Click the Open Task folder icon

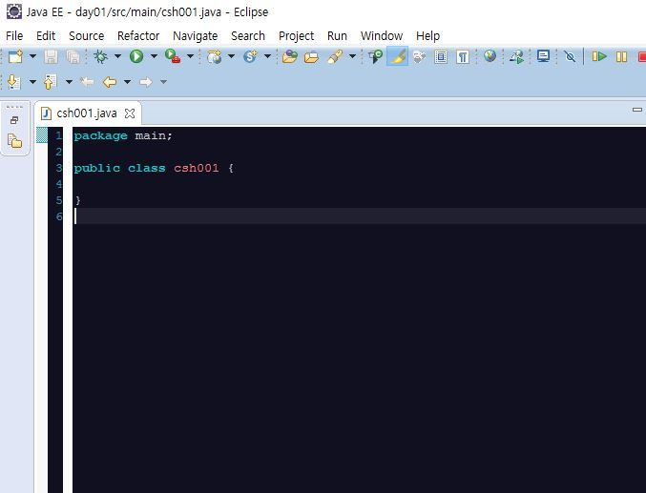[x=311, y=56]
